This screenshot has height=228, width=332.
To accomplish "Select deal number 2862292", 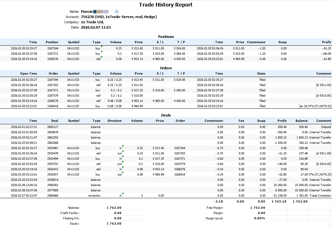I will click(x=53, y=138).
